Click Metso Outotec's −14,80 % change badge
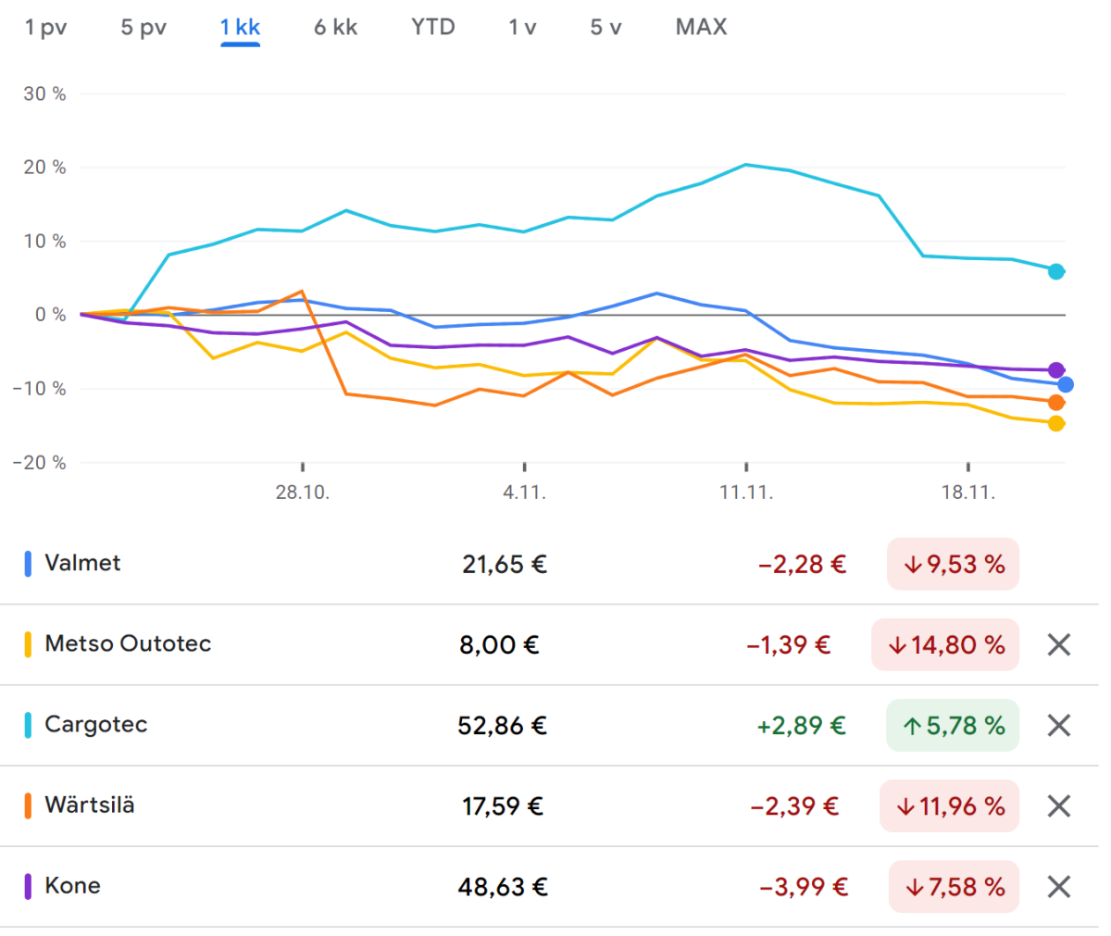The height and width of the screenshot is (936, 1111). (x=945, y=644)
